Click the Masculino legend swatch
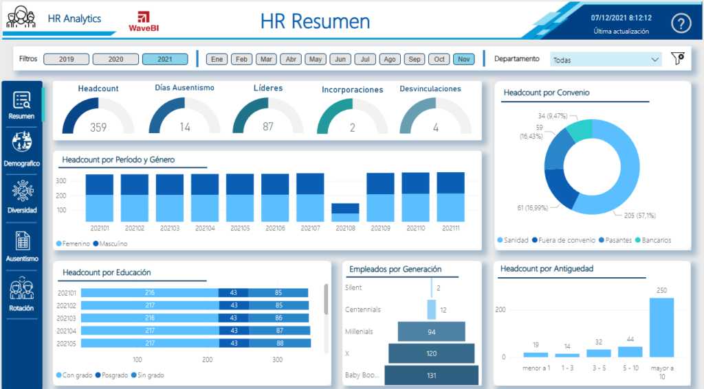Viewport: 704px width, 389px height. [96, 244]
